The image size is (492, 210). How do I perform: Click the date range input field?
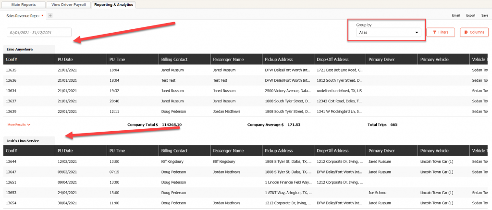39,32
